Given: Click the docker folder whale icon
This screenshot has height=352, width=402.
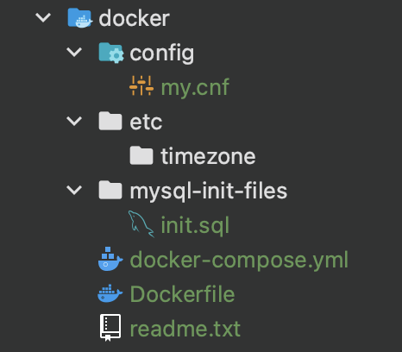Looking at the screenshot, I should [80, 18].
